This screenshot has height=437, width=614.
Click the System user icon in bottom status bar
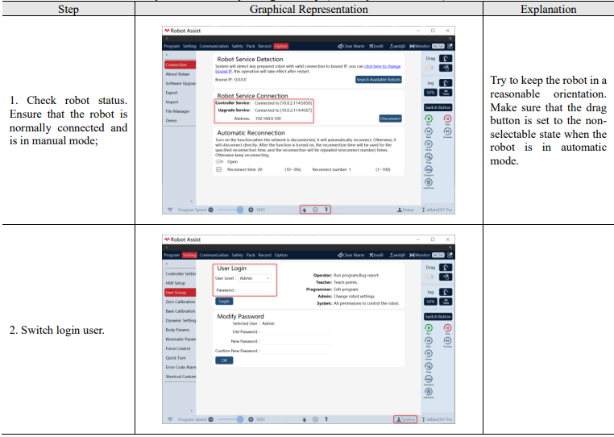pyautogui.click(x=399, y=419)
